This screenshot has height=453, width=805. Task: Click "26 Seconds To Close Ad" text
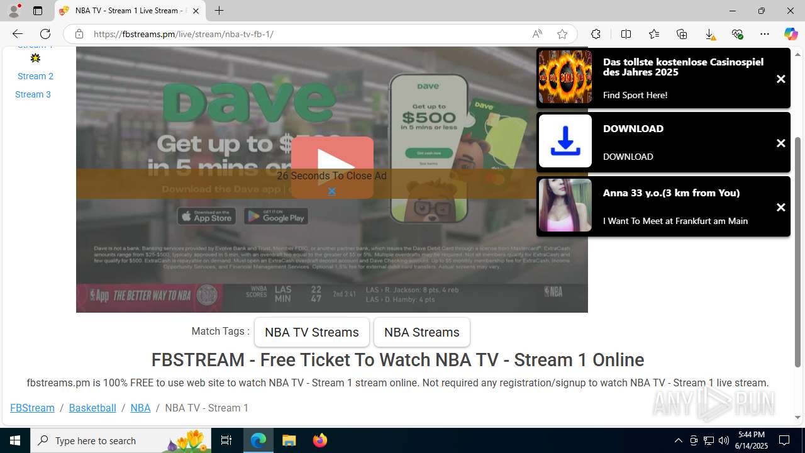click(x=331, y=176)
